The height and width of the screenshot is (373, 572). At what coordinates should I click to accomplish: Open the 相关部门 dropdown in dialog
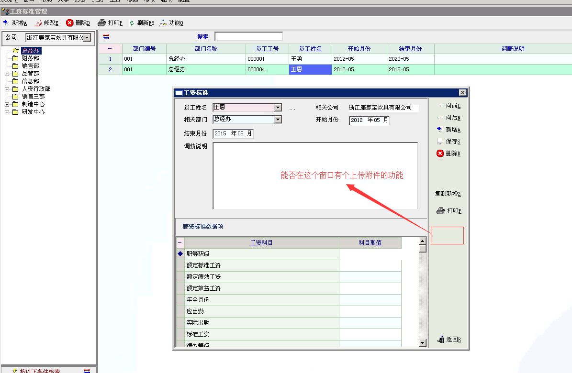click(x=278, y=119)
